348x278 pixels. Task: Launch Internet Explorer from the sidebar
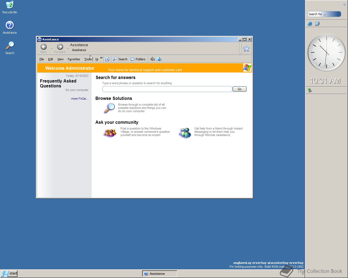click(x=310, y=24)
